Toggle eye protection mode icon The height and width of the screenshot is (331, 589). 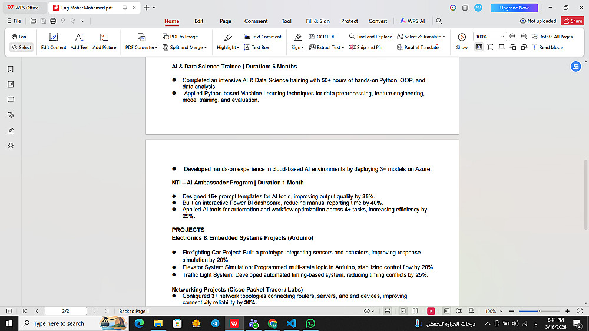369,311
